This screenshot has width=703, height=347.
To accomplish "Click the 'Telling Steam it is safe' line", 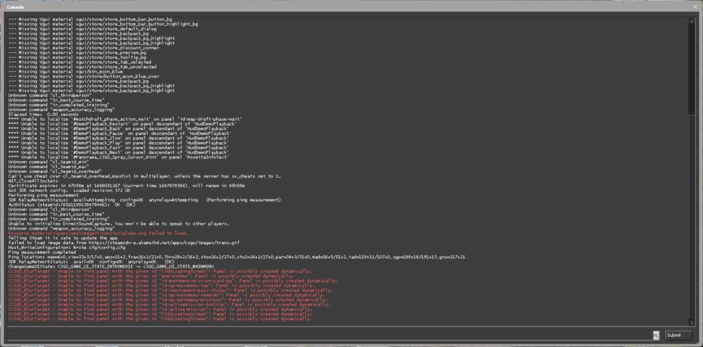I will [62, 238].
